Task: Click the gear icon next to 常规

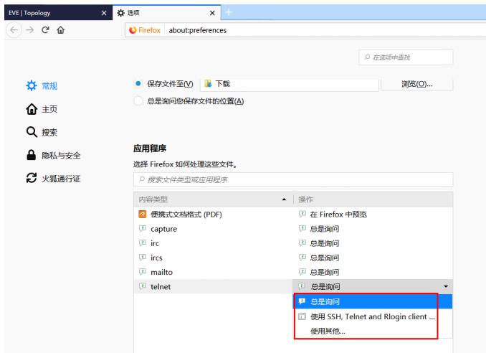Action: pyautogui.click(x=32, y=85)
